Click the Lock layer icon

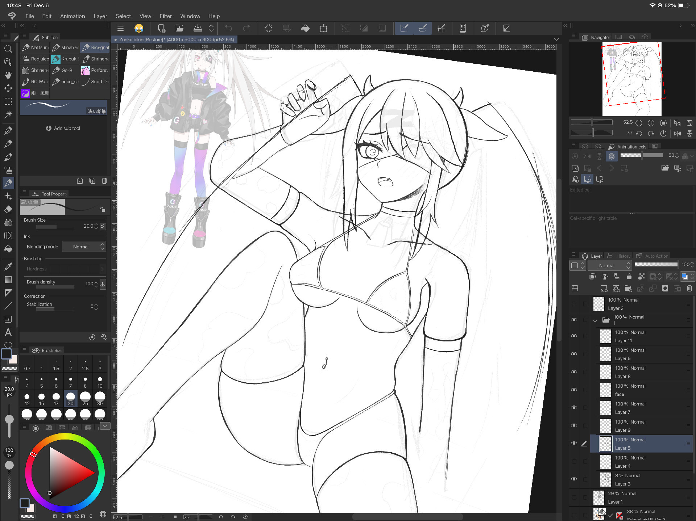click(629, 277)
